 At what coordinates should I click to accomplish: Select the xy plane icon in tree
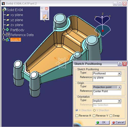click(8, 15)
